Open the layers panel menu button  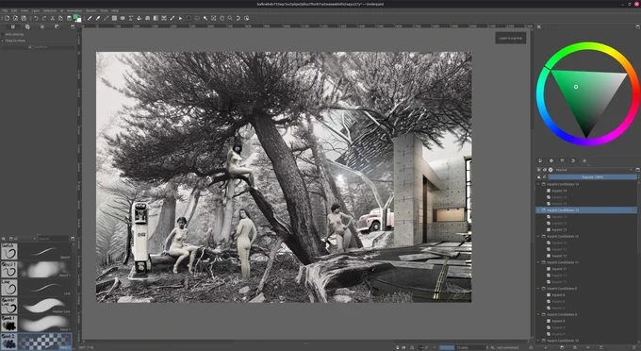click(637, 169)
